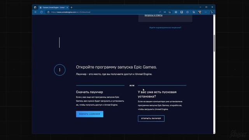Click the СКАЧАТЬ LAUNCHER button
This screenshot has height=140, width=249.
89,114
